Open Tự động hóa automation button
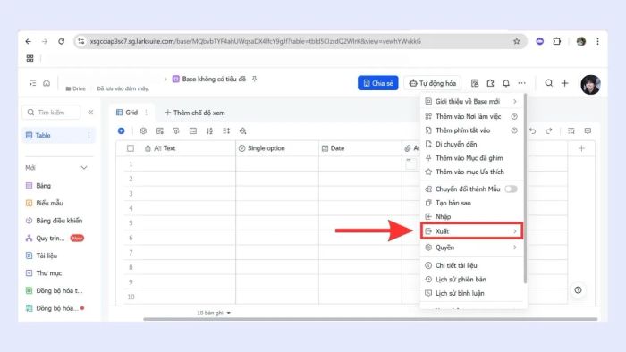The image size is (626, 352). [x=432, y=83]
